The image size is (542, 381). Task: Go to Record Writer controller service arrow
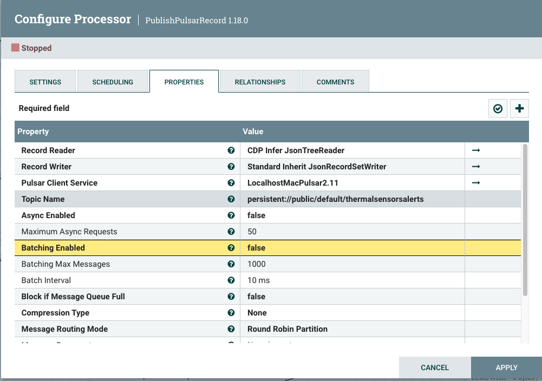point(476,167)
